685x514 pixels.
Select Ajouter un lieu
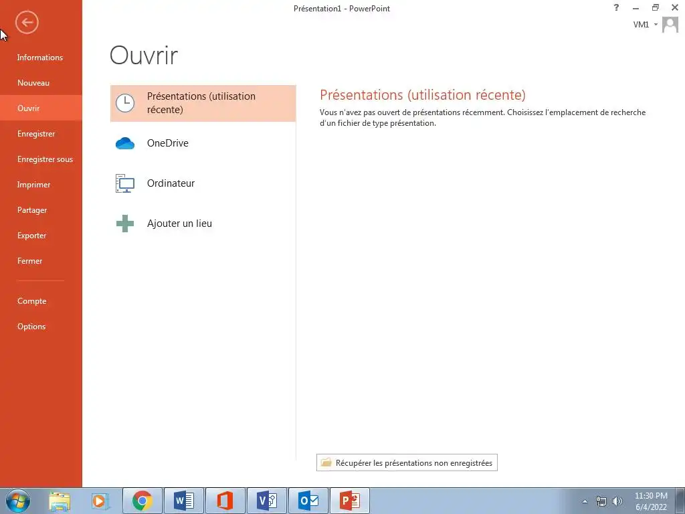(x=203, y=224)
